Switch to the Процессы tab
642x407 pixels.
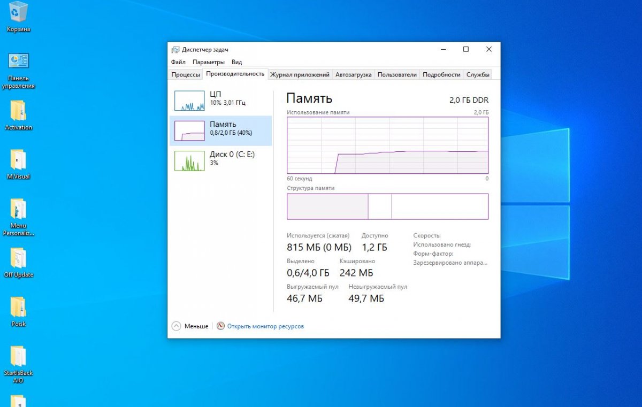click(x=186, y=75)
